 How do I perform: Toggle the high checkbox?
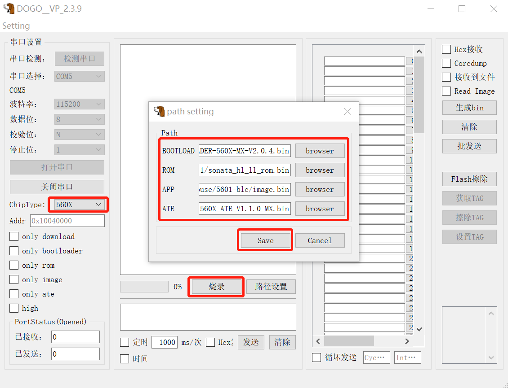point(14,309)
